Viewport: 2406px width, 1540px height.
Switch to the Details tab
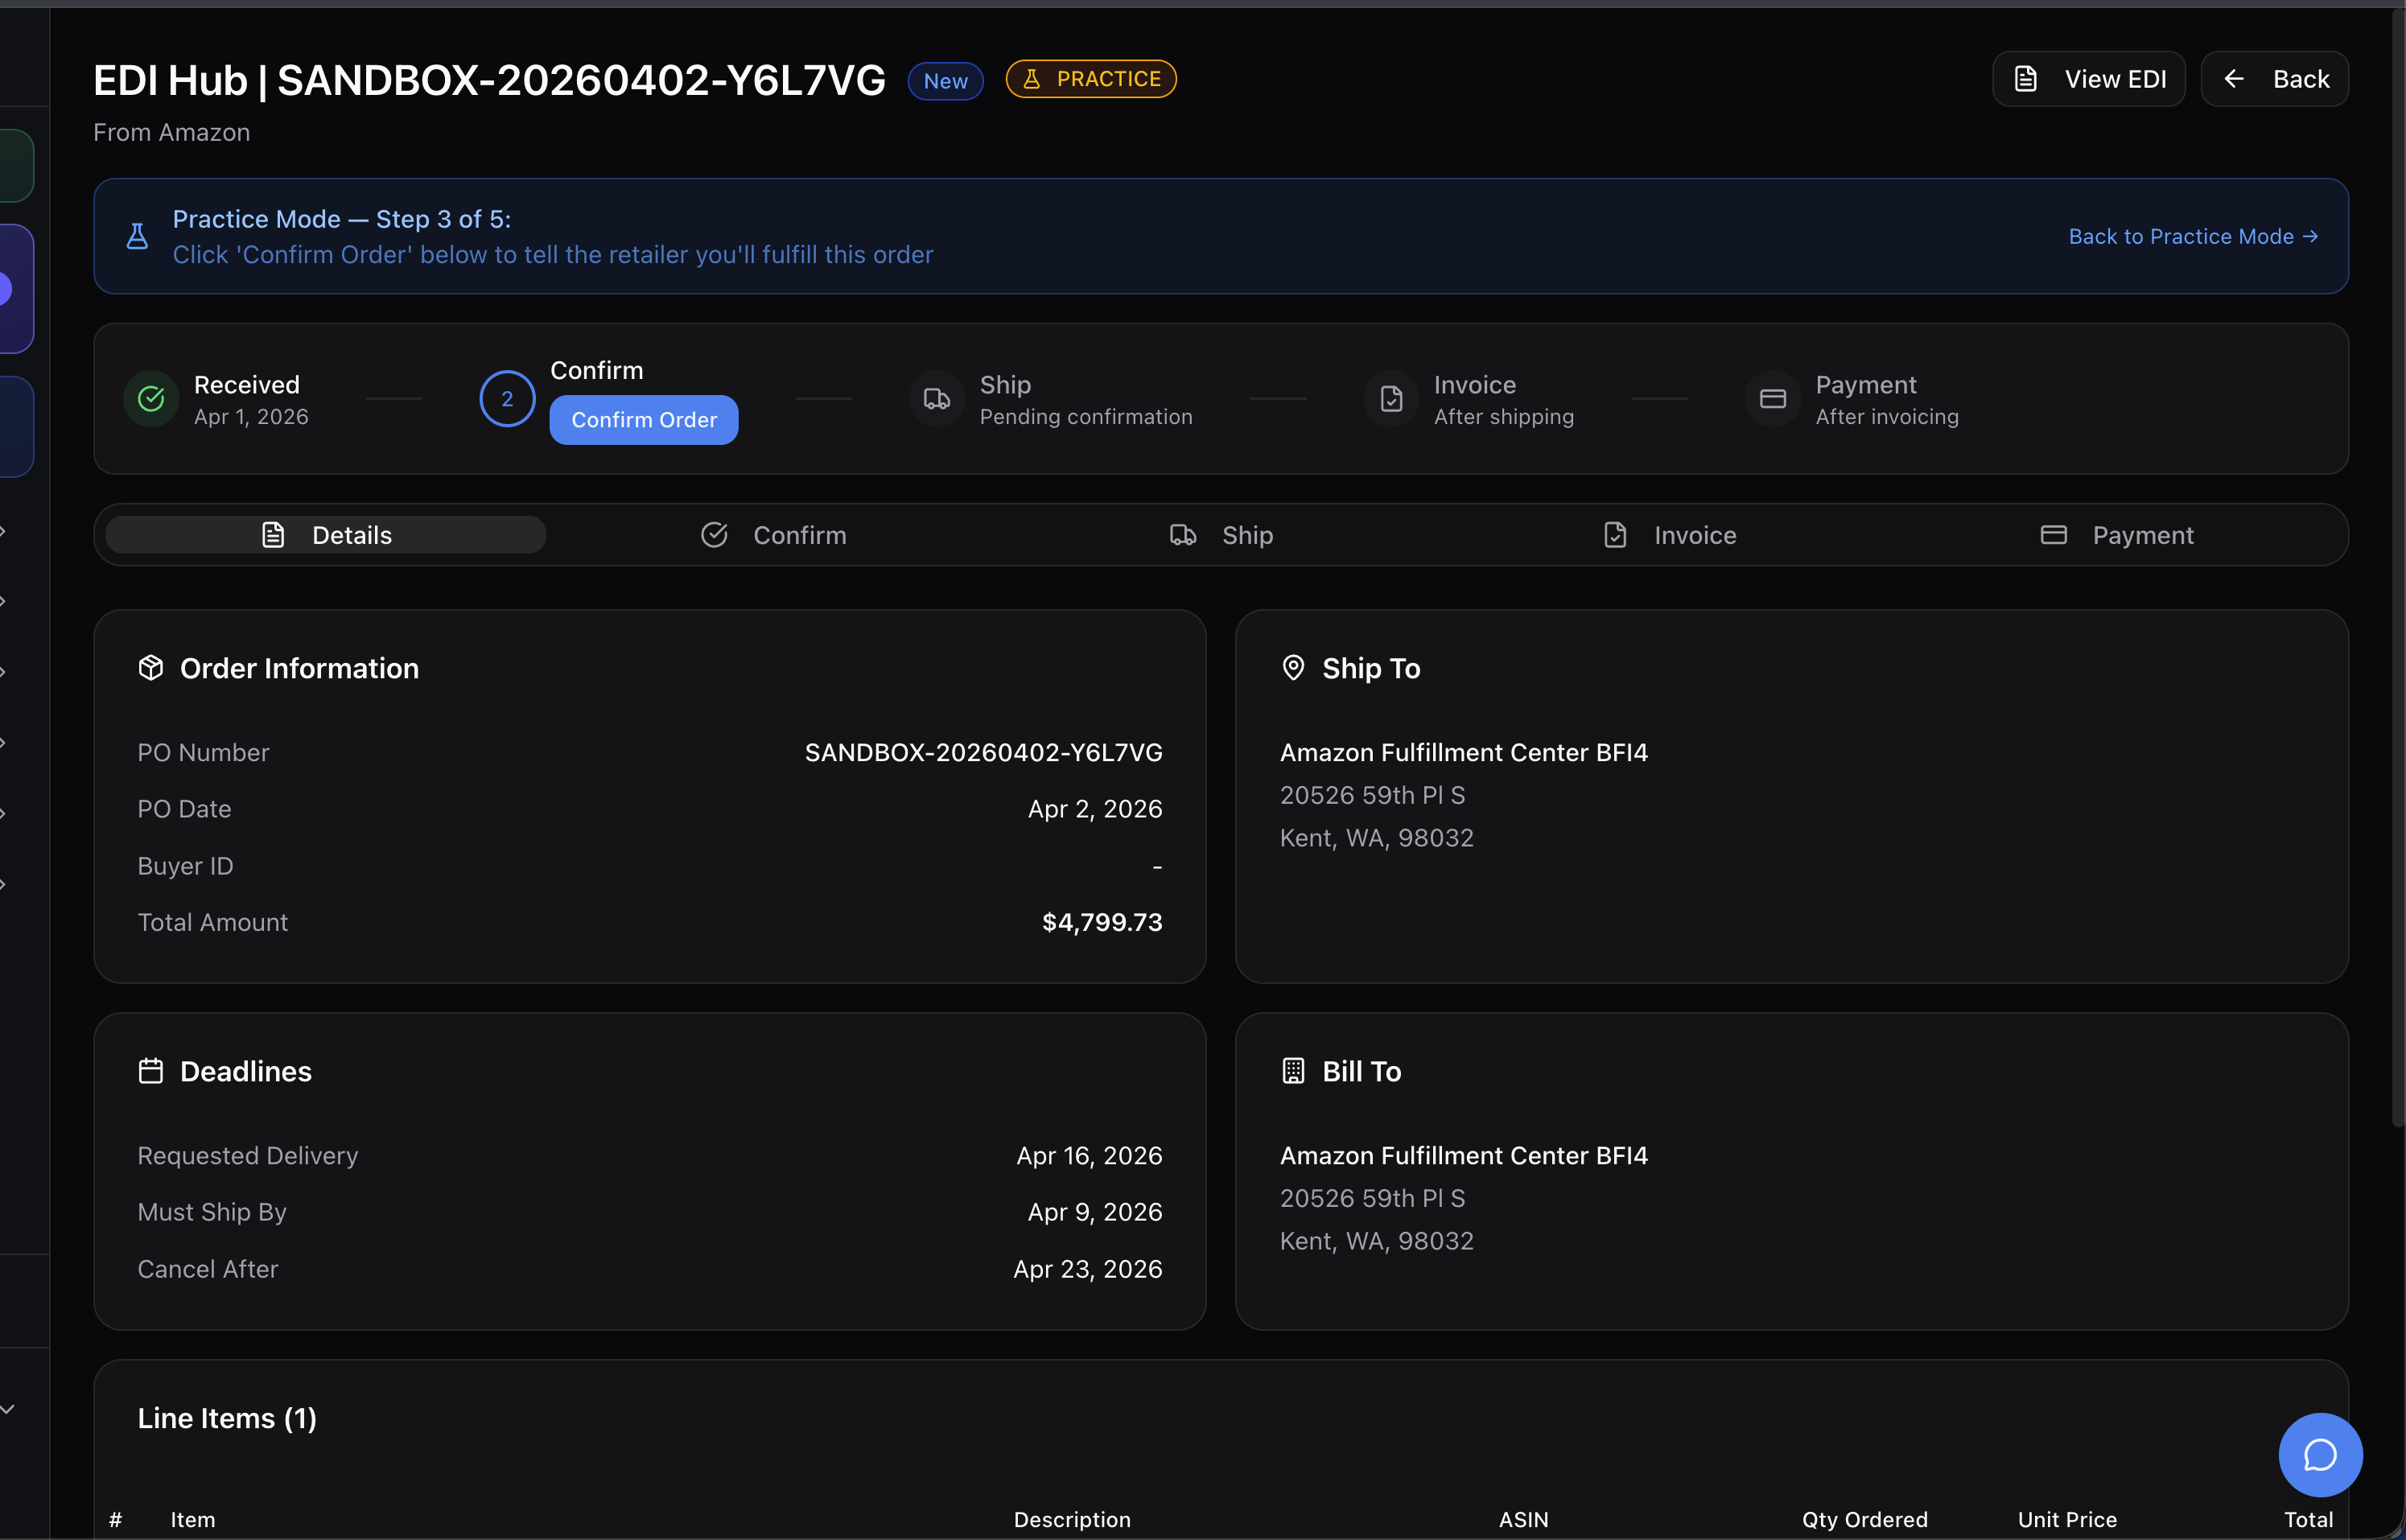click(x=326, y=535)
